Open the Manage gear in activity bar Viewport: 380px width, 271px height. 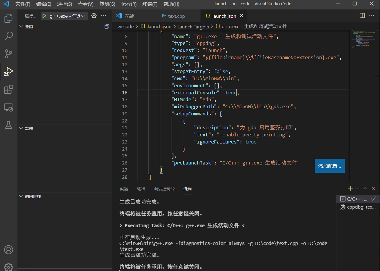(9, 267)
